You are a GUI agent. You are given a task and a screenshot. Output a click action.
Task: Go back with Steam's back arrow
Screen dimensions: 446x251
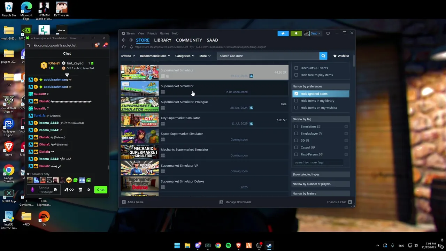[123, 40]
